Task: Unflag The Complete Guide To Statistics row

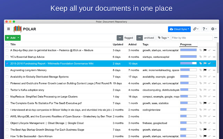Action: pyautogui.click(x=205, y=103)
